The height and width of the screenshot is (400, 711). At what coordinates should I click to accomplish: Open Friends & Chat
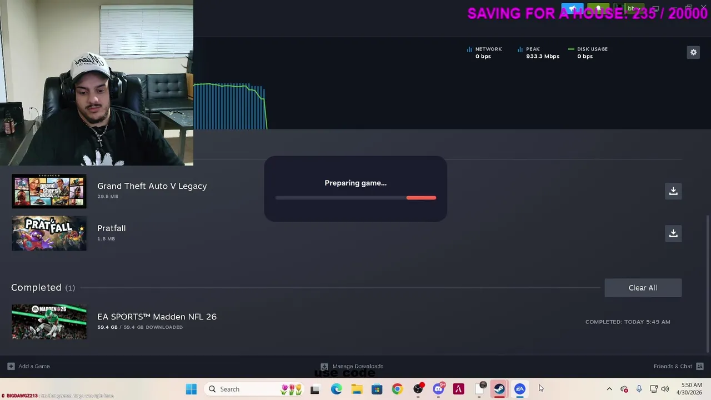point(673,366)
